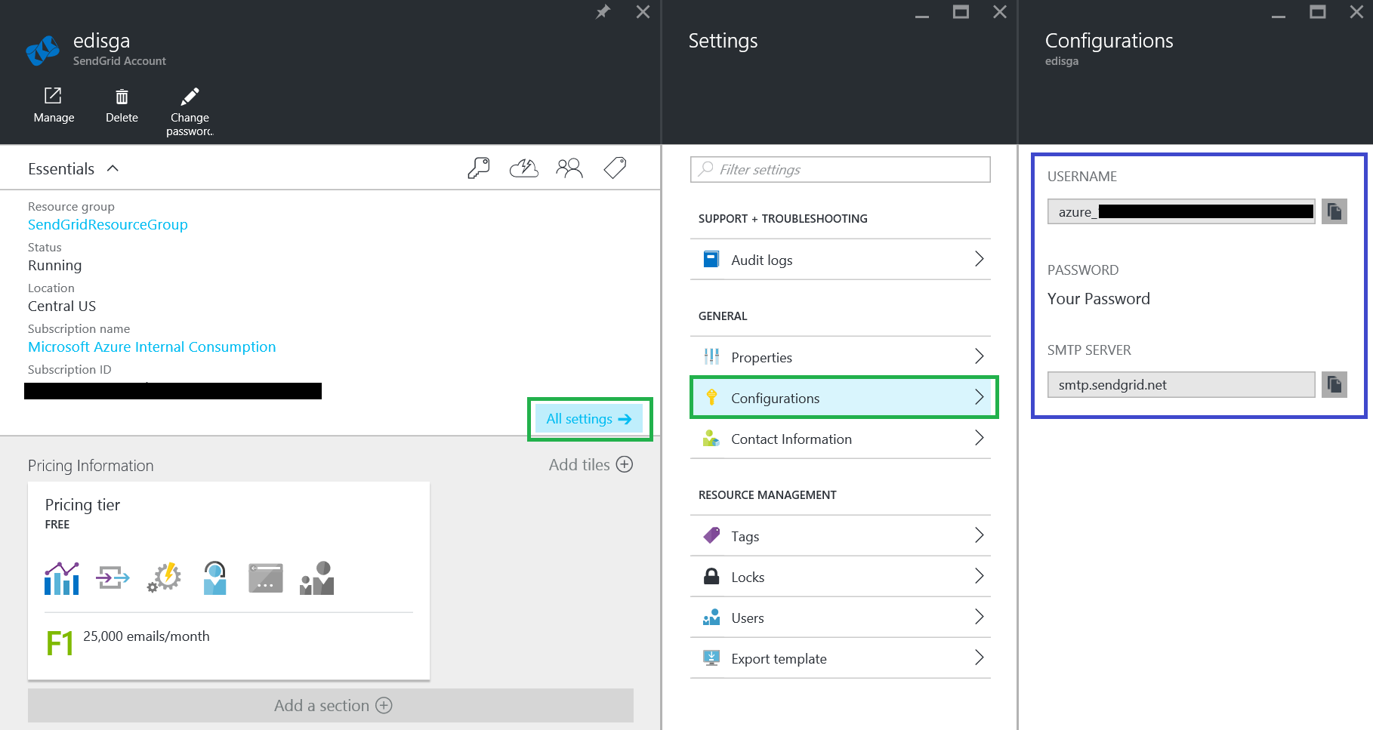Click the Locks padlock icon

[x=711, y=576]
